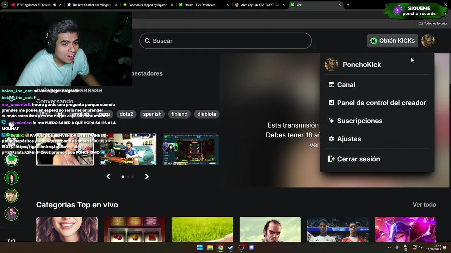This screenshot has height=253, width=451.
Task: Go to next carousel slide arrow
Action: click(x=147, y=176)
